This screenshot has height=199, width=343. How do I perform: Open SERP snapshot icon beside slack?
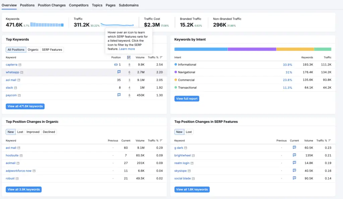coord(15,88)
